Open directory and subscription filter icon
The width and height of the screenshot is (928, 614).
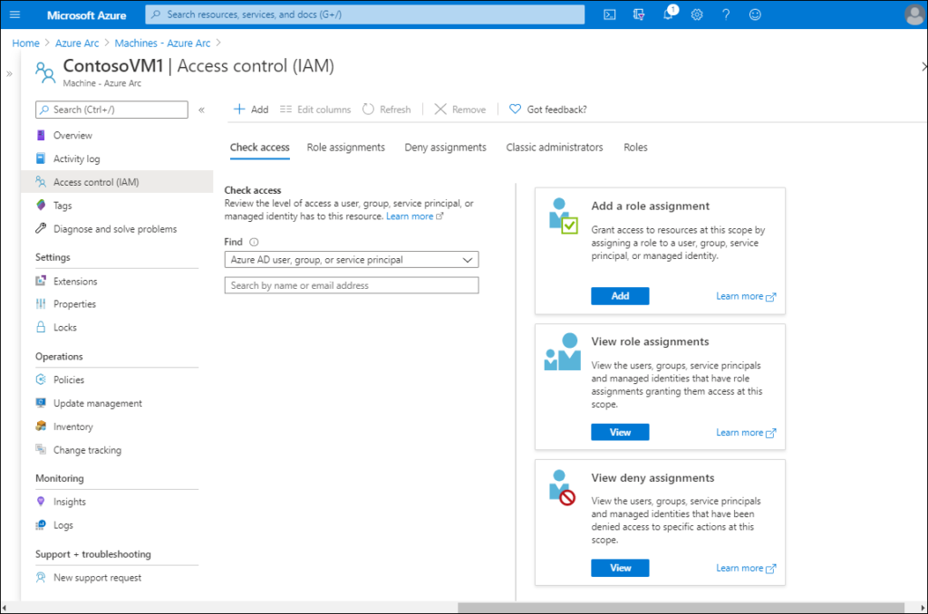click(x=639, y=14)
